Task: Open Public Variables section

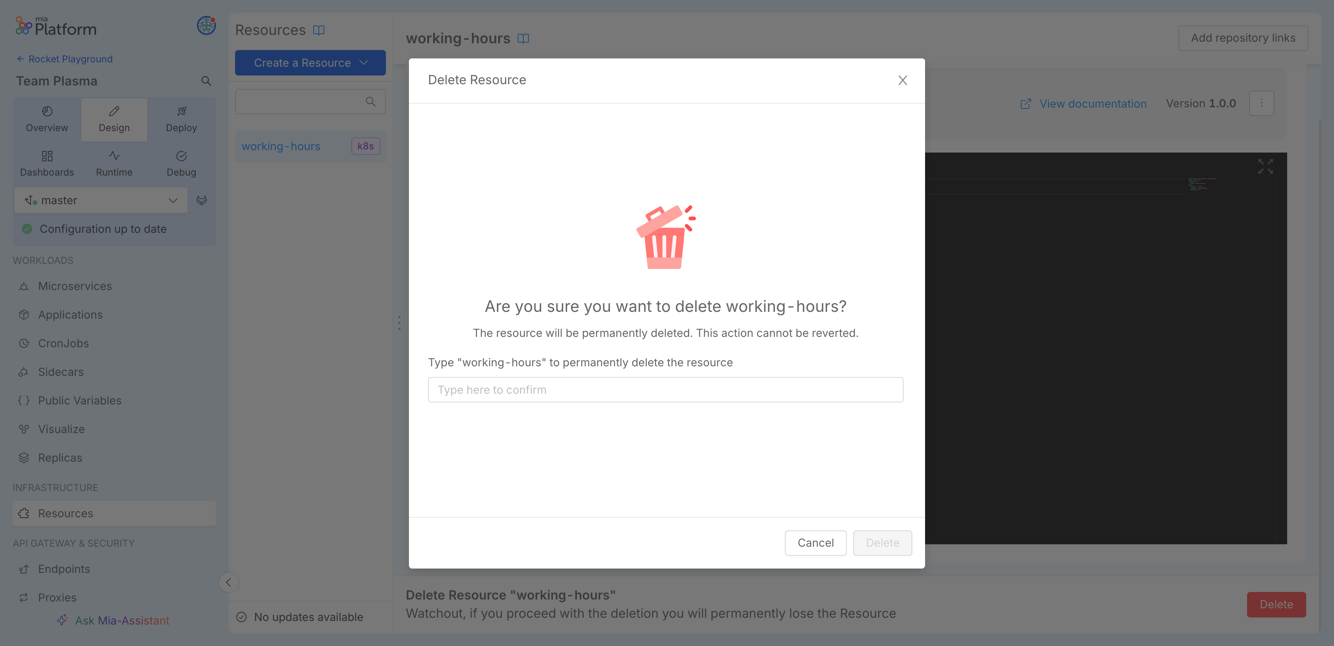Action: [x=79, y=400]
